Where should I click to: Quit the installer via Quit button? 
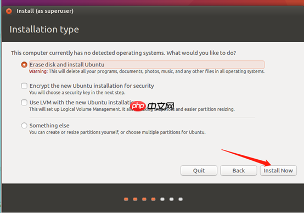(x=199, y=171)
